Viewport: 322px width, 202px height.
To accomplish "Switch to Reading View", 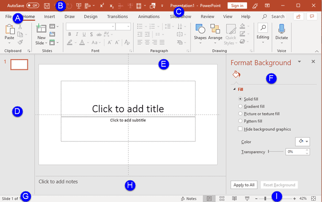I will tap(235, 198).
